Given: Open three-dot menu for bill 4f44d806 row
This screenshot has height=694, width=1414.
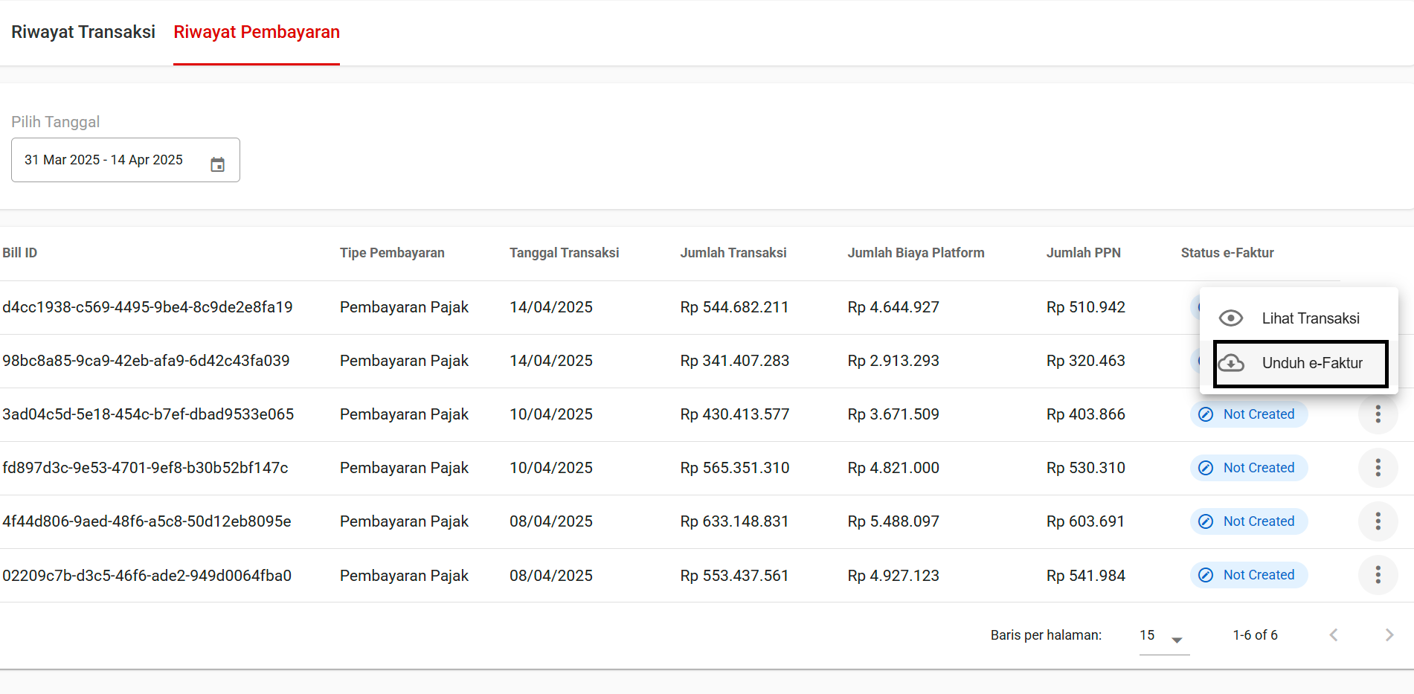Looking at the screenshot, I should point(1378,521).
